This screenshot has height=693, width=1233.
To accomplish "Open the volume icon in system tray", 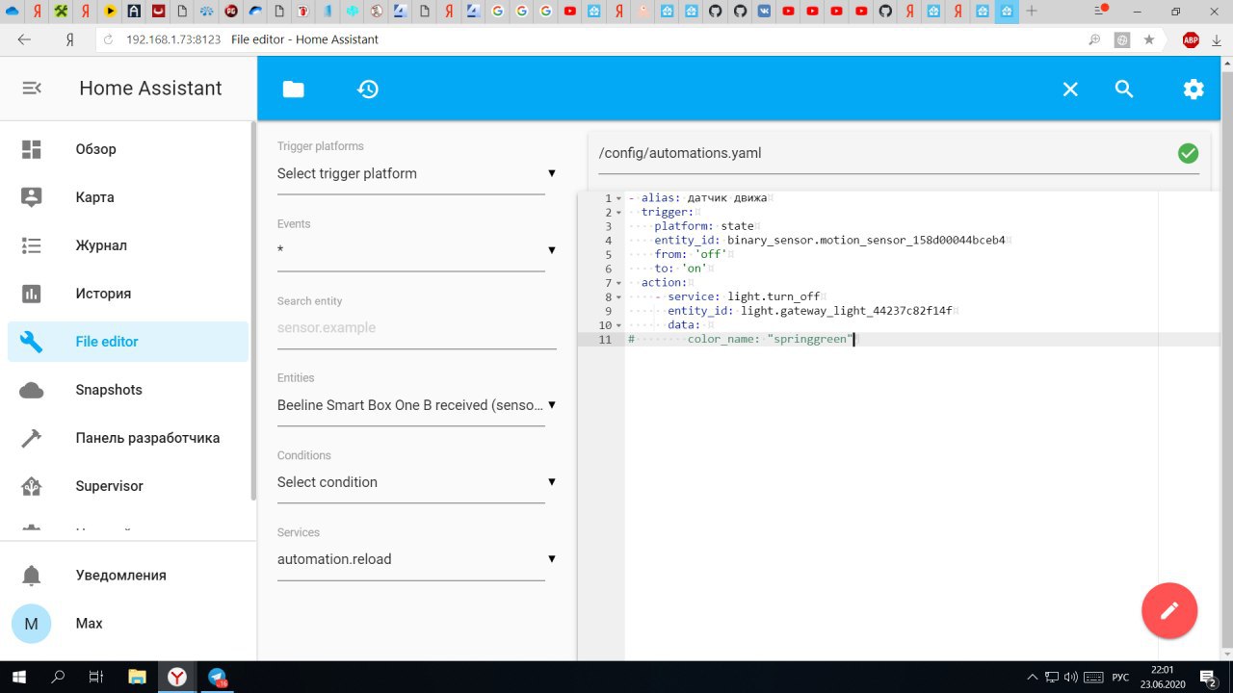I will (x=1070, y=677).
